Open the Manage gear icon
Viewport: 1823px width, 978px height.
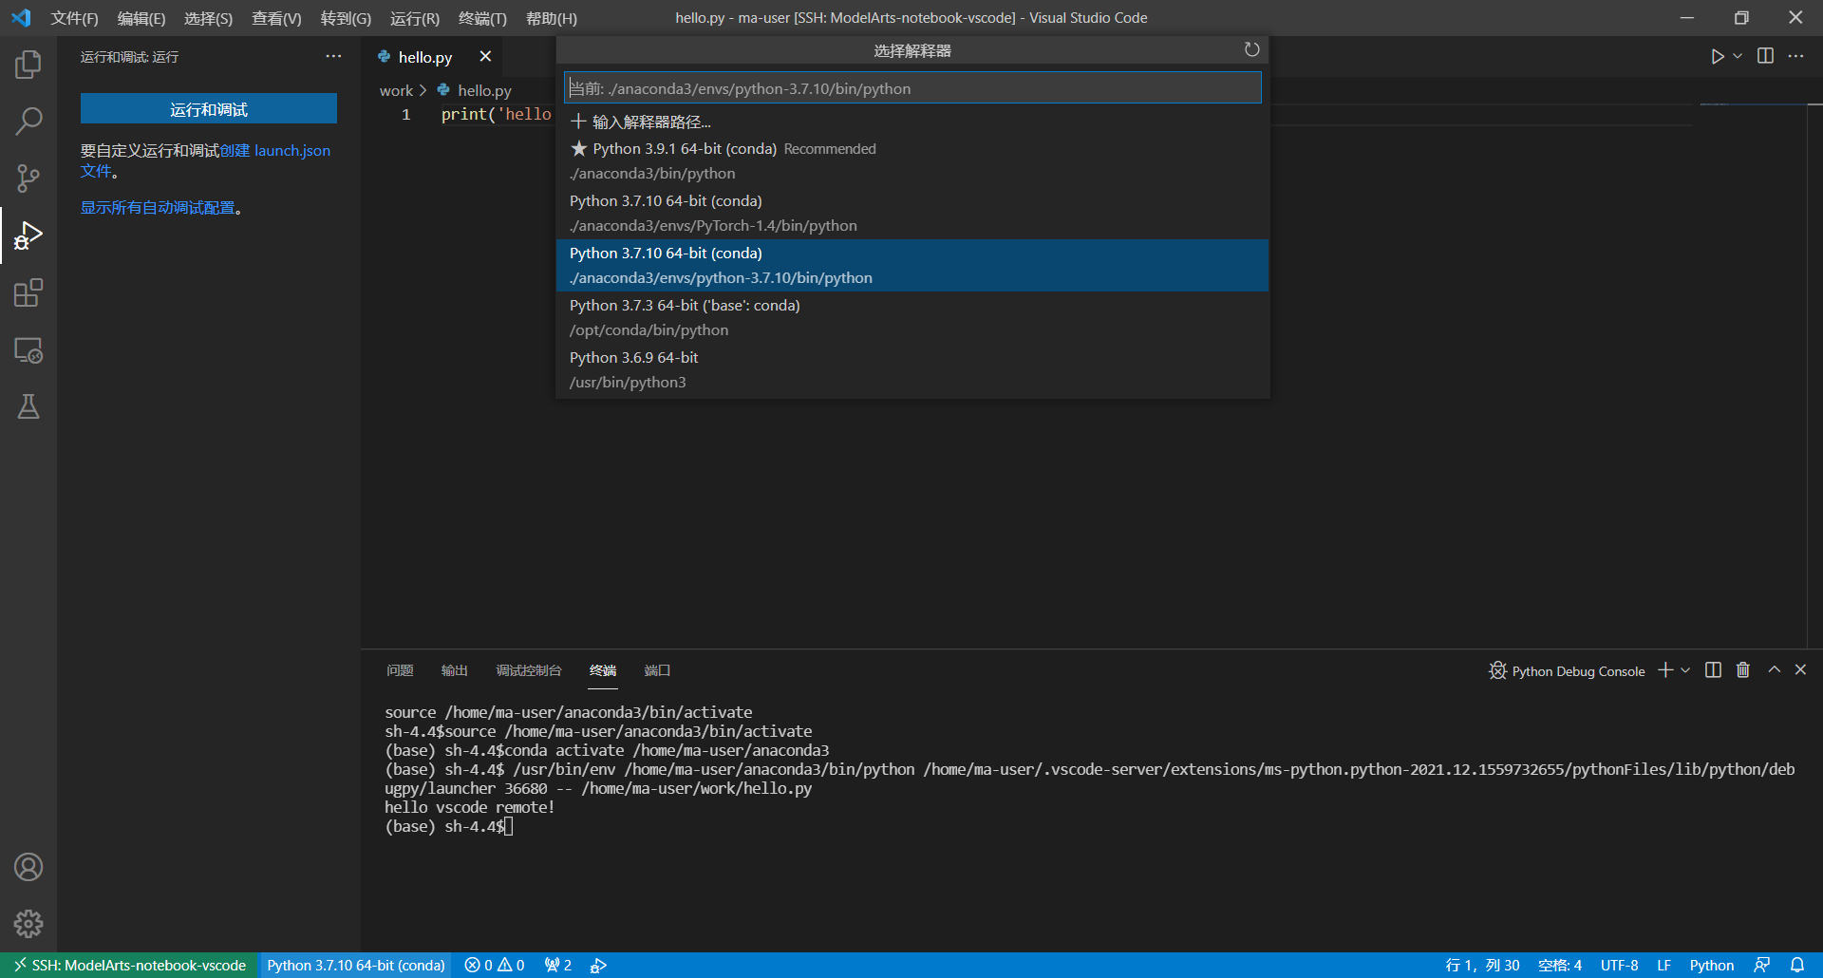point(28,924)
